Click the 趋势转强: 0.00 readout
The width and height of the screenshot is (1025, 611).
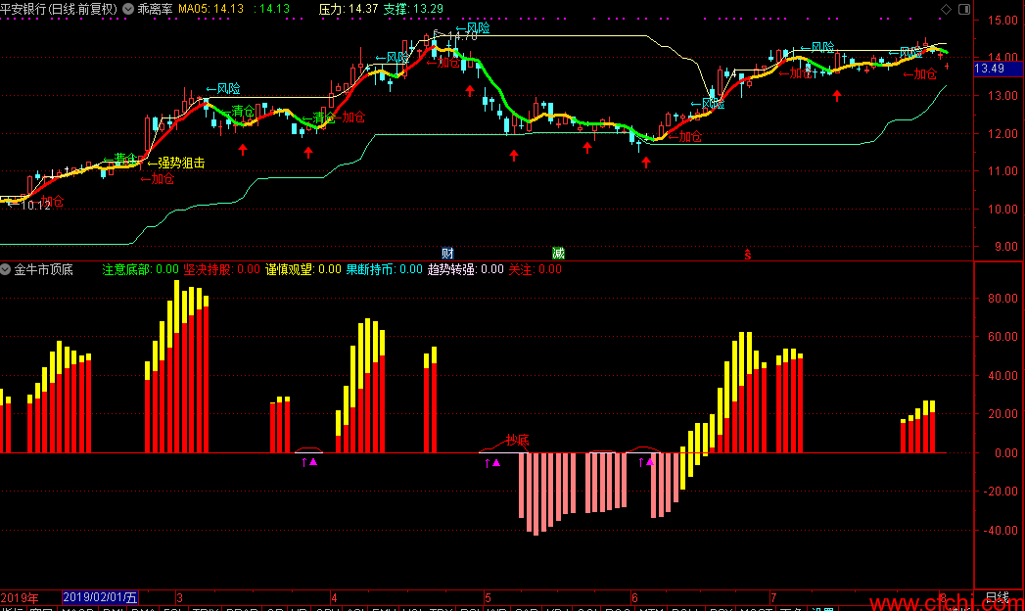click(x=465, y=269)
